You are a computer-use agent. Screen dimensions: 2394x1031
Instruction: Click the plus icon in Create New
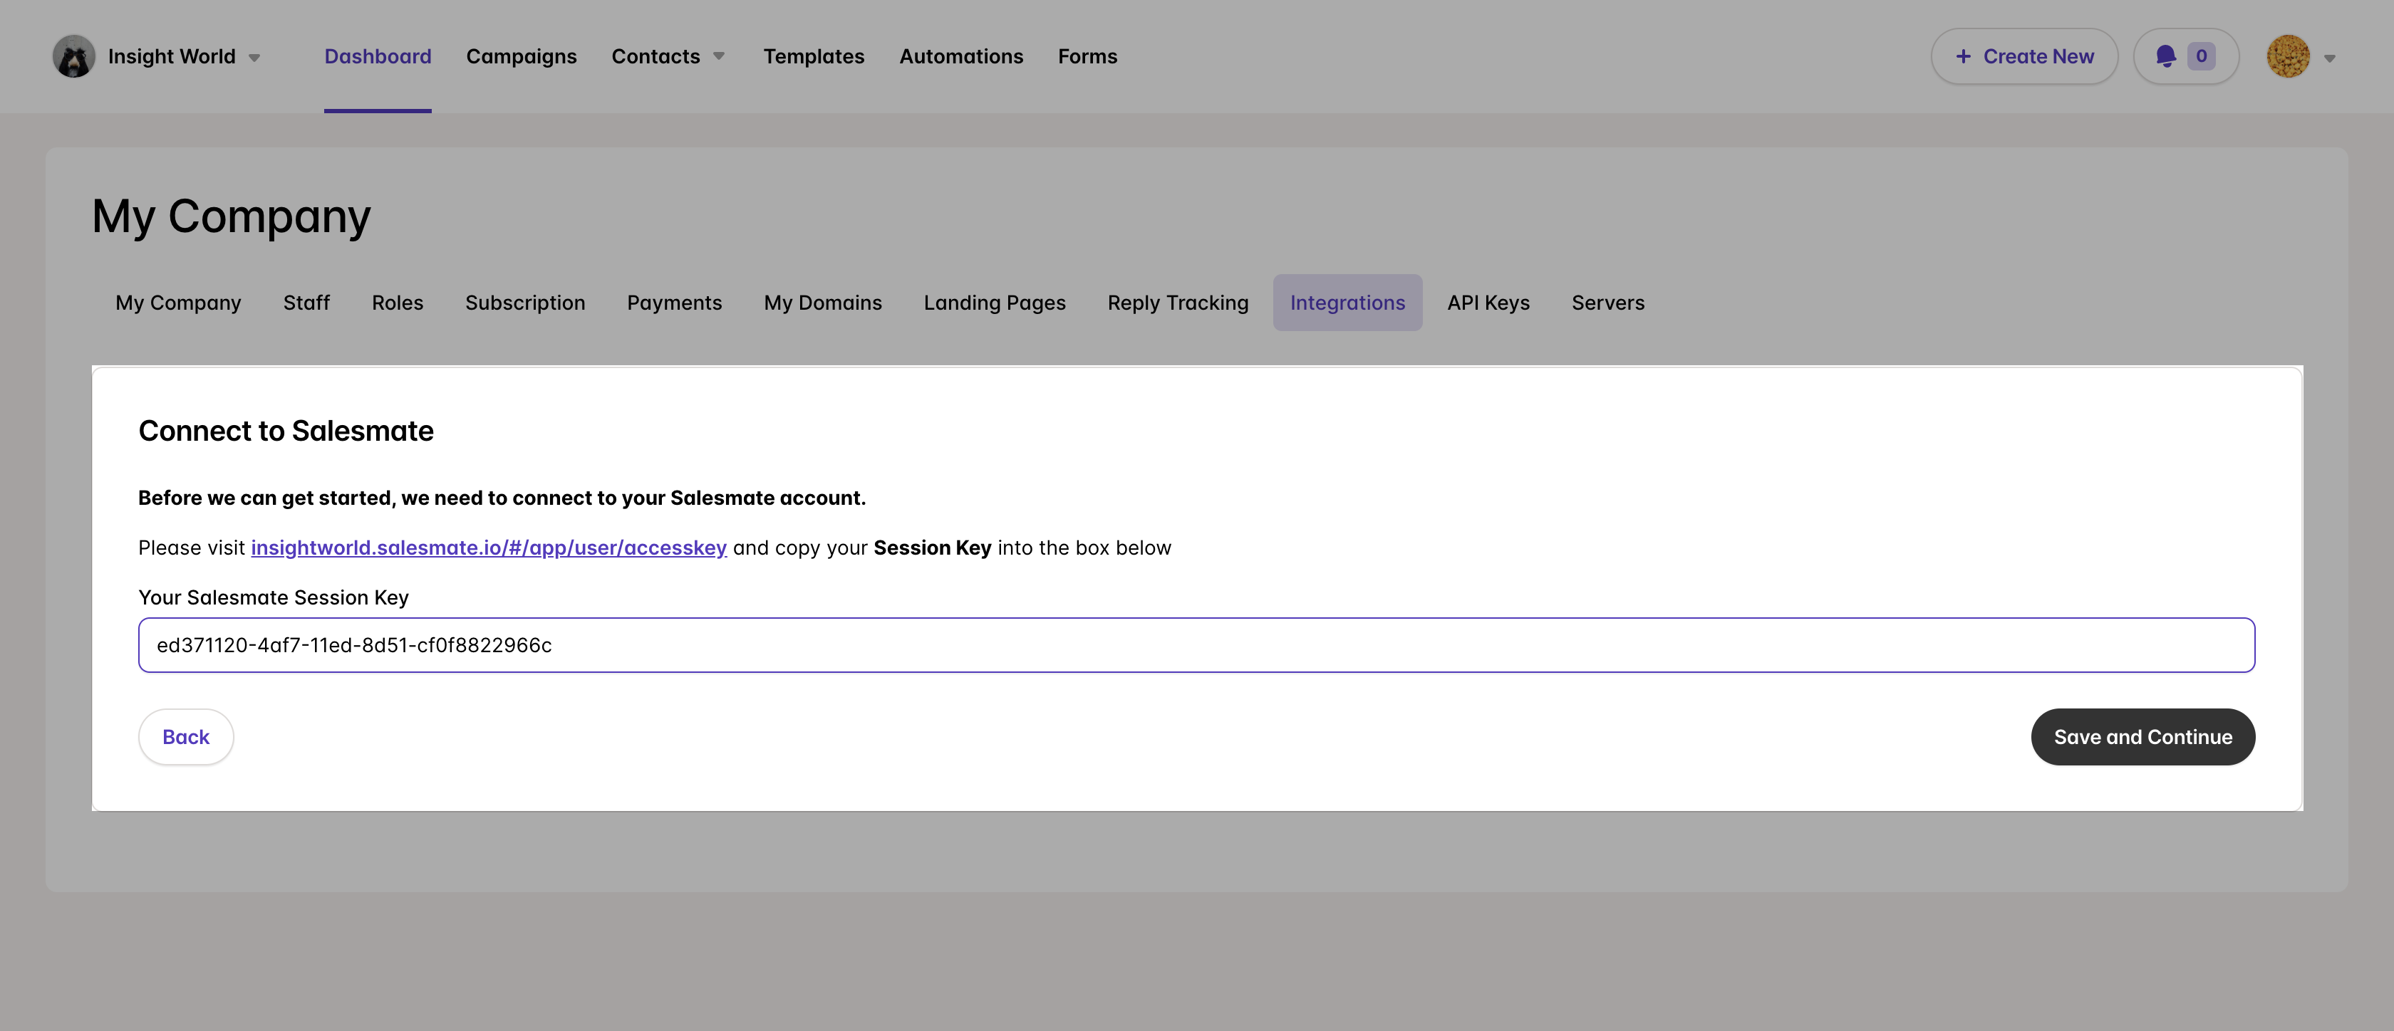tap(1964, 57)
